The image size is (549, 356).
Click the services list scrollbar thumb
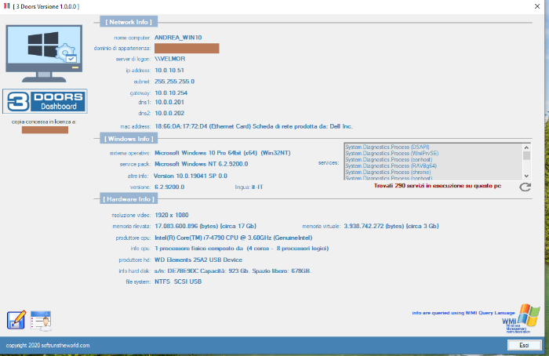526,155
